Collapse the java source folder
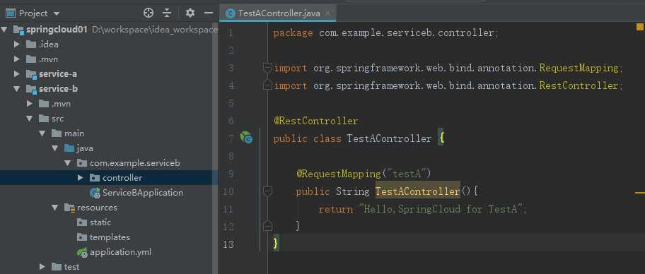The image size is (645, 274). (55, 148)
